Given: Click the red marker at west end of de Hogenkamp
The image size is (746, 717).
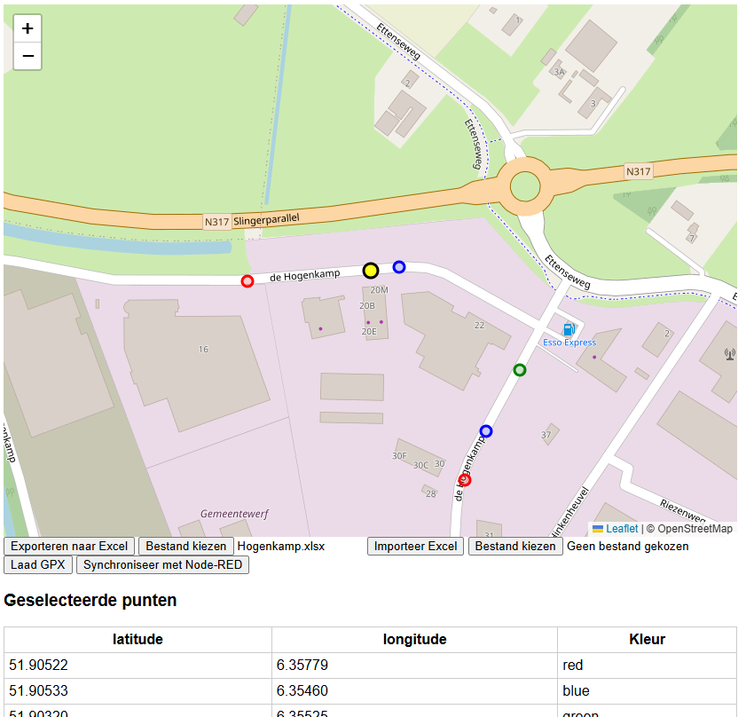Looking at the screenshot, I should point(247,280).
